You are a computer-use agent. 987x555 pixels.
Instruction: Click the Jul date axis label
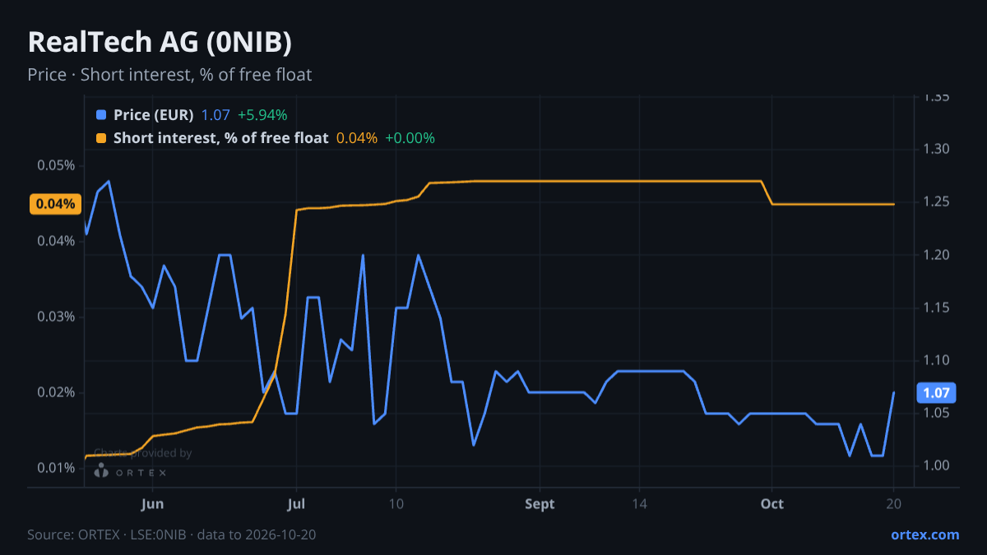[296, 504]
